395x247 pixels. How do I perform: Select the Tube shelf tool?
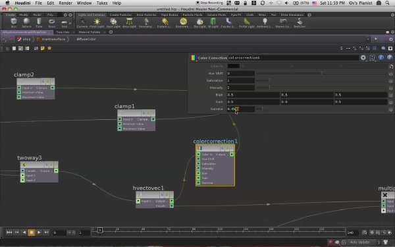(x=39, y=22)
